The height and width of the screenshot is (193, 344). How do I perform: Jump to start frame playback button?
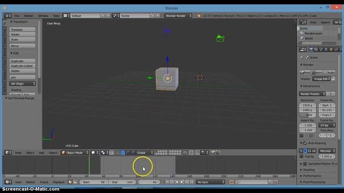(167, 182)
